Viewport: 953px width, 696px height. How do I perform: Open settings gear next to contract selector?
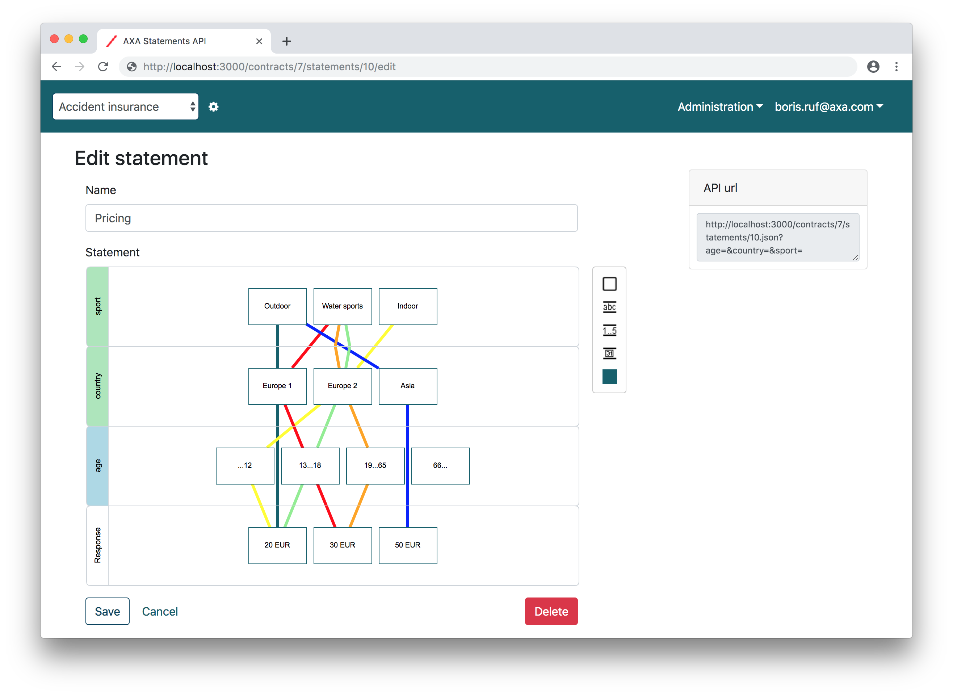214,106
